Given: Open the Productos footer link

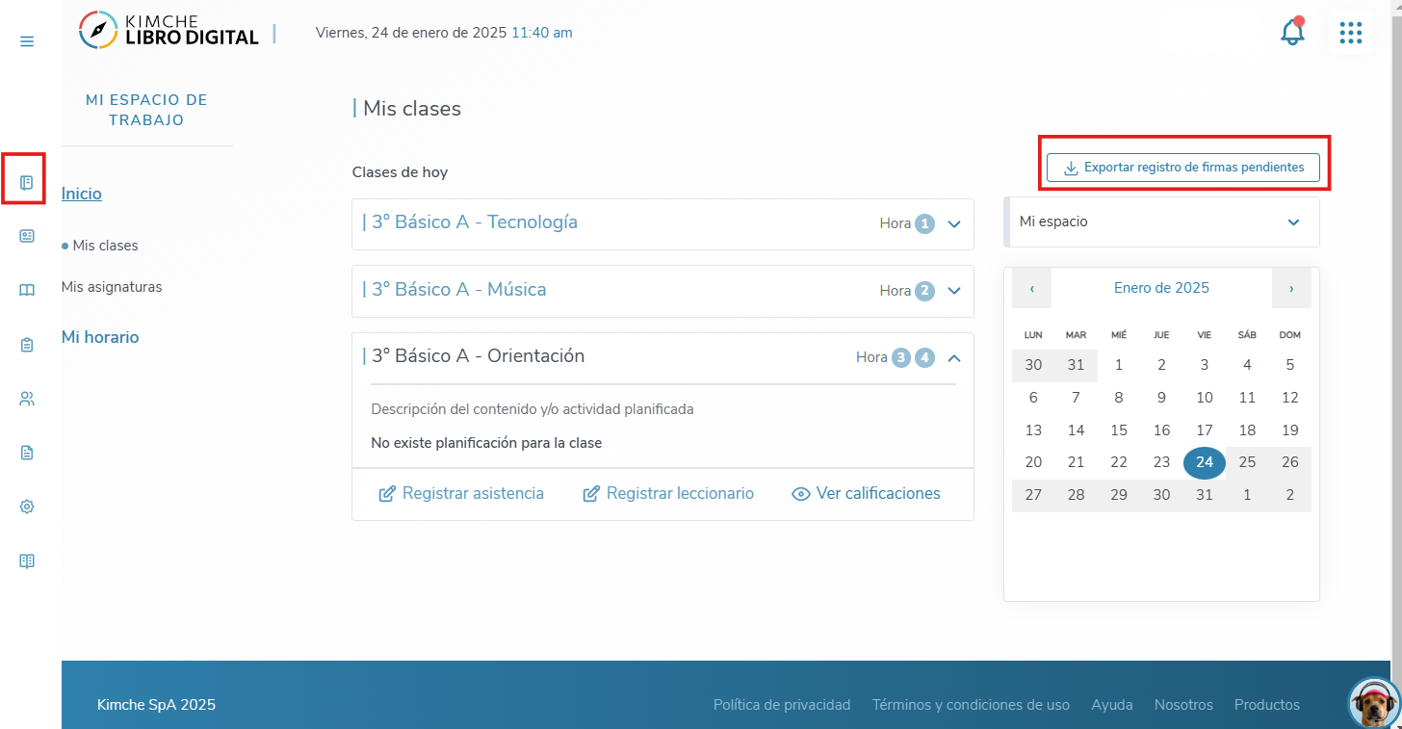Looking at the screenshot, I should [x=1267, y=705].
